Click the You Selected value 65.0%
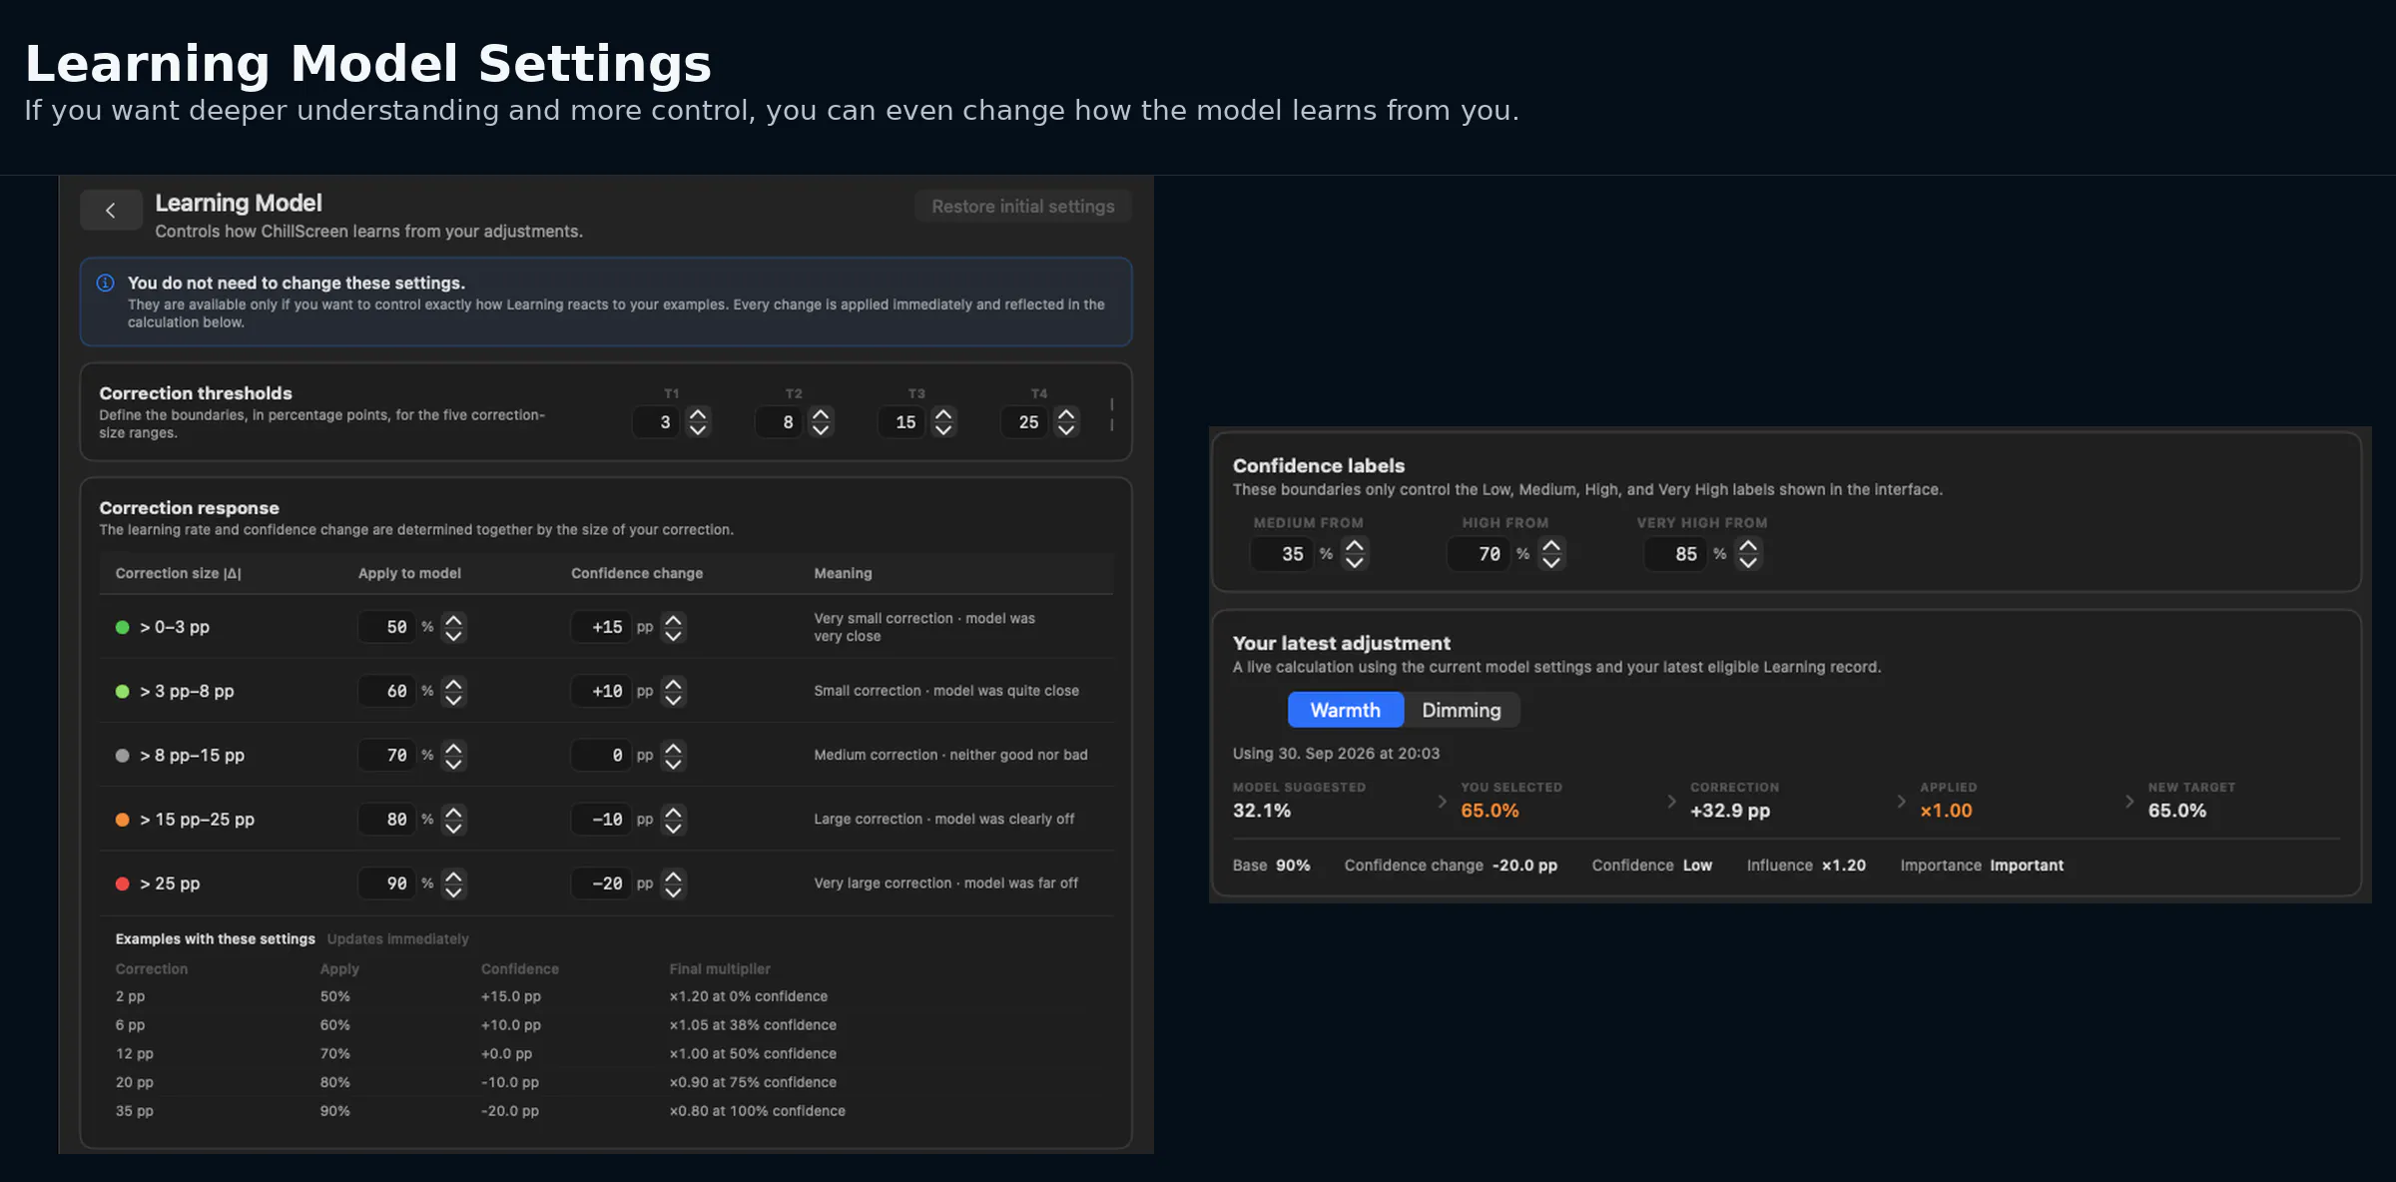The height and width of the screenshot is (1182, 2396). 1491,811
